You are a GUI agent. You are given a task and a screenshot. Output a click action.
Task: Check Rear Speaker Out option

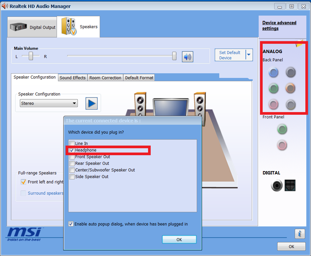(72, 163)
